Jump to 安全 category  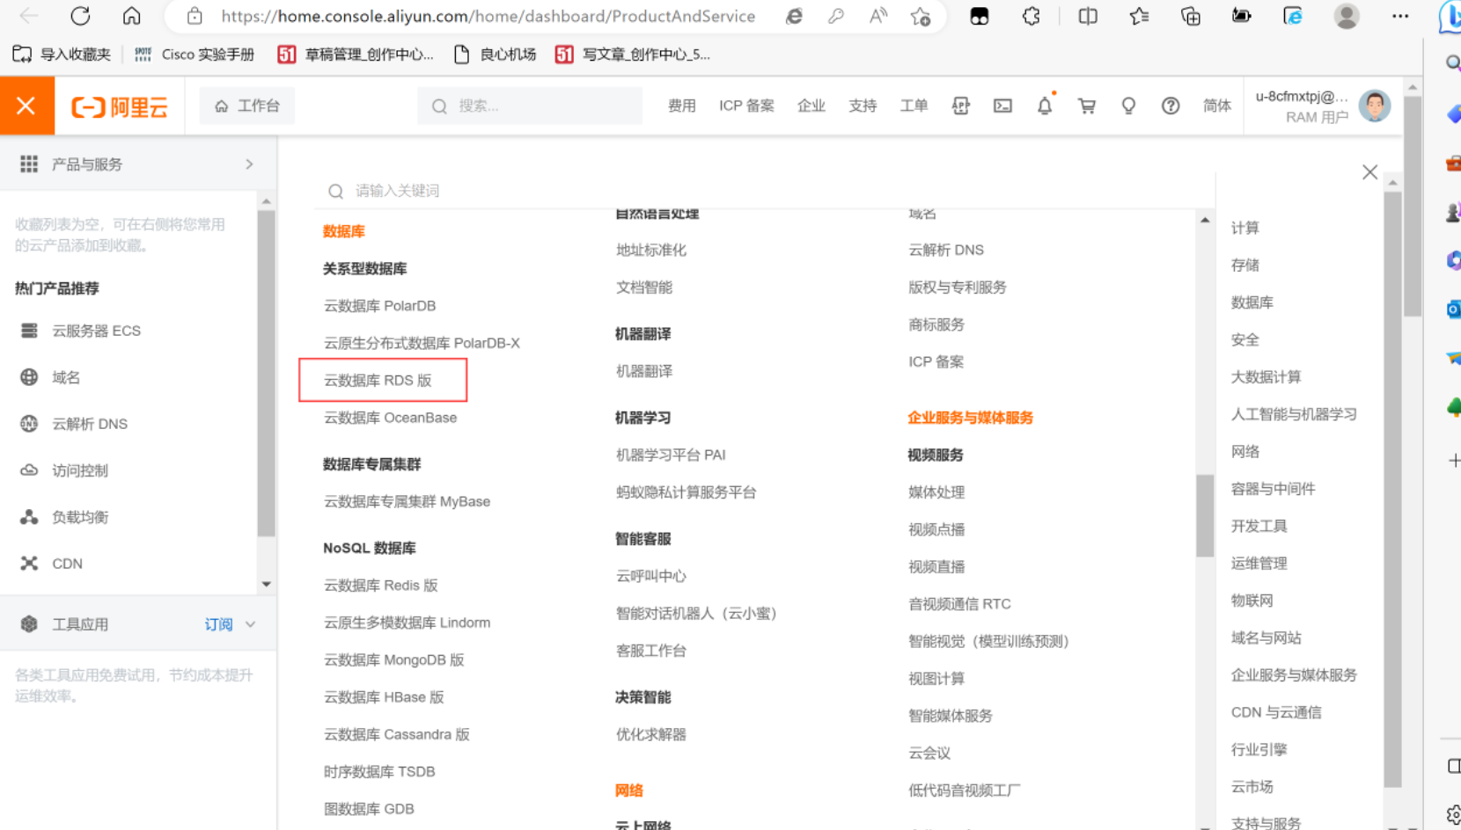[x=1244, y=339]
